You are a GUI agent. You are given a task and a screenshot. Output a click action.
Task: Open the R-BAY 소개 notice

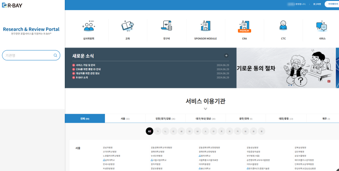point(82,77)
